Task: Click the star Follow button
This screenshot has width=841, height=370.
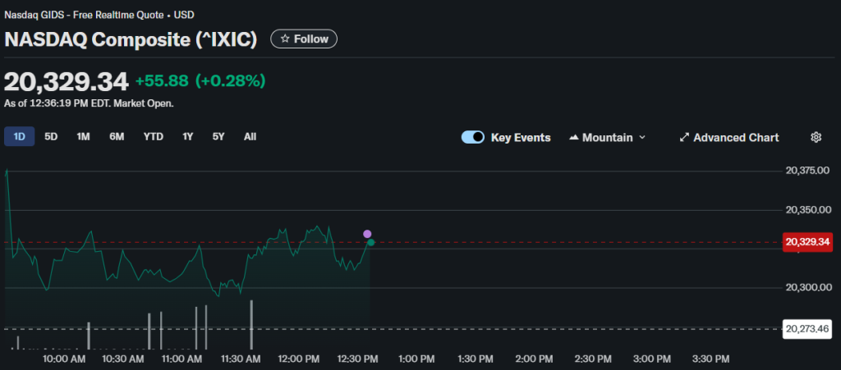Action: [304, 39]
